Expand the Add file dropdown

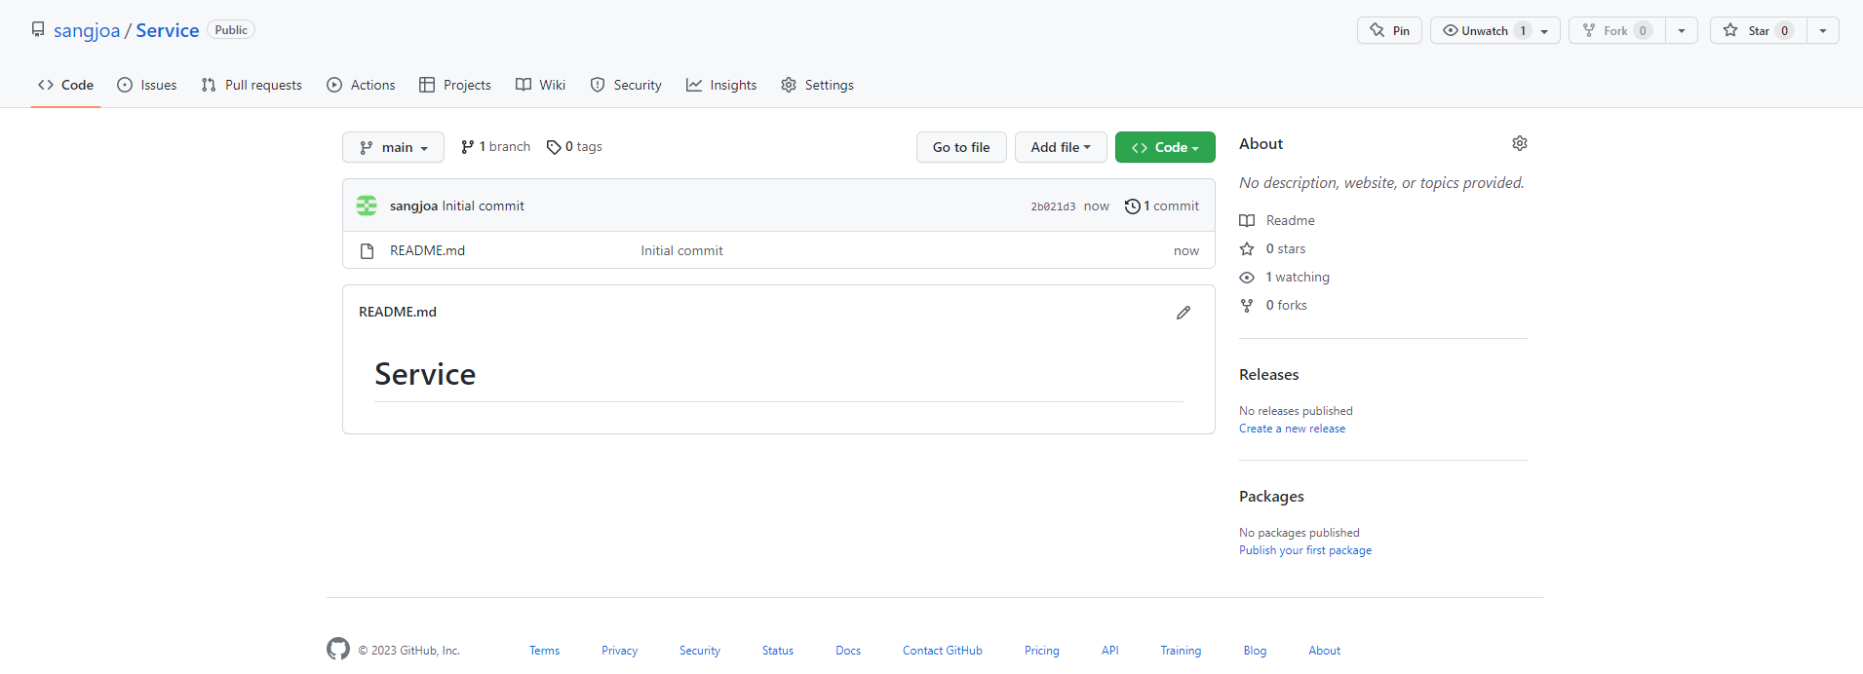tap(1061, 147)
